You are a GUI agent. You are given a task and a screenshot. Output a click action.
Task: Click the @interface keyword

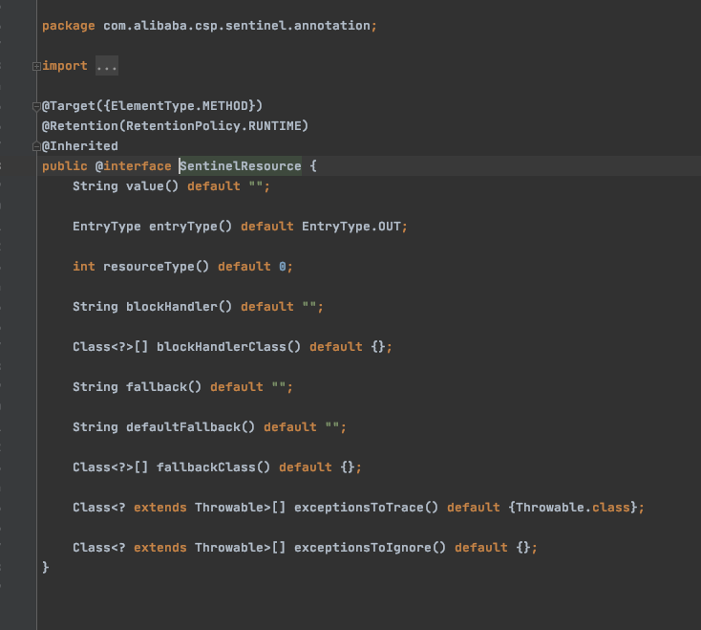point(133,166)
